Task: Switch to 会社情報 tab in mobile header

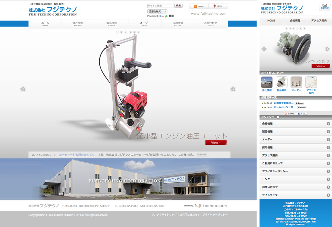Action: [295, 20]
